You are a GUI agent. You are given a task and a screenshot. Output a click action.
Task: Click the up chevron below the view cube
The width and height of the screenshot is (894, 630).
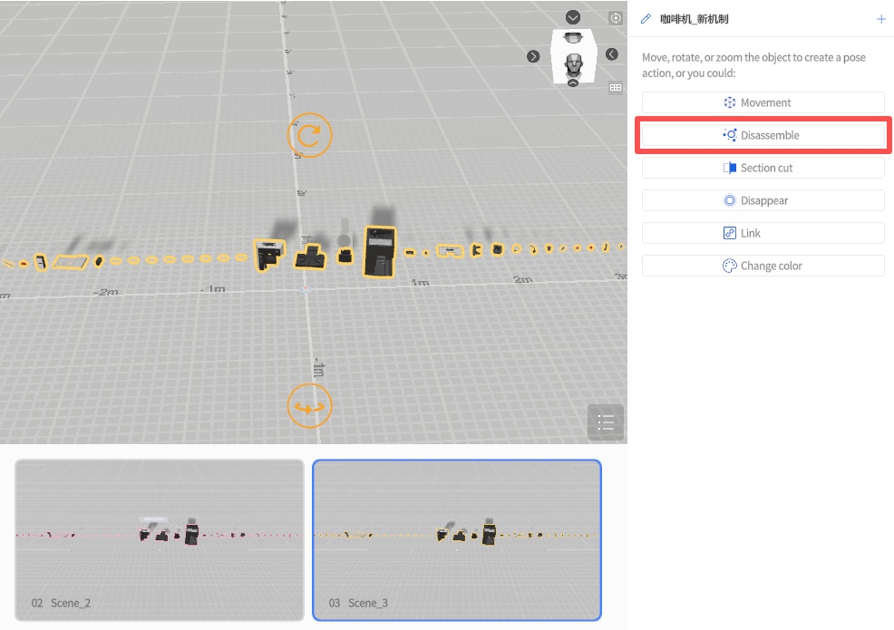(573, 83)
